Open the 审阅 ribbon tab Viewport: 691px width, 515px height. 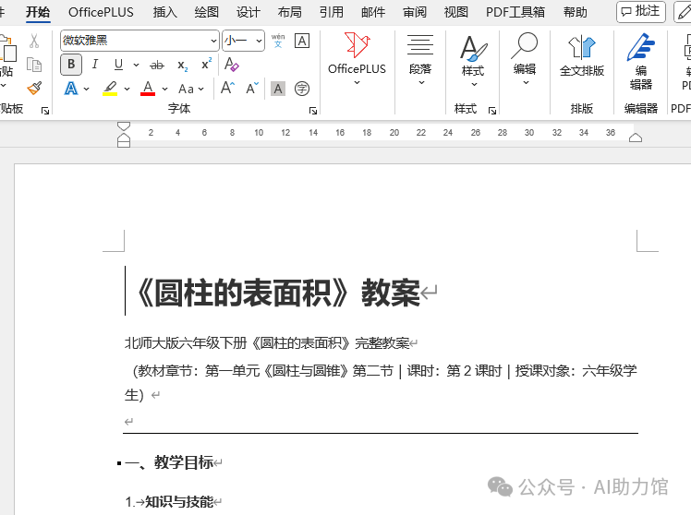click(415, 12)
